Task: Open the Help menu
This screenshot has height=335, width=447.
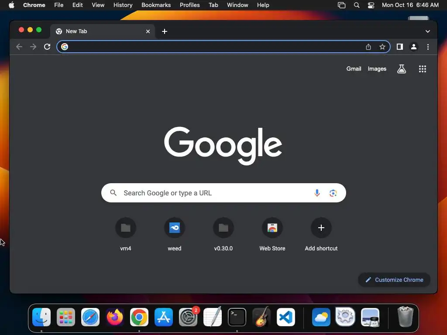Action: [263, 5]
